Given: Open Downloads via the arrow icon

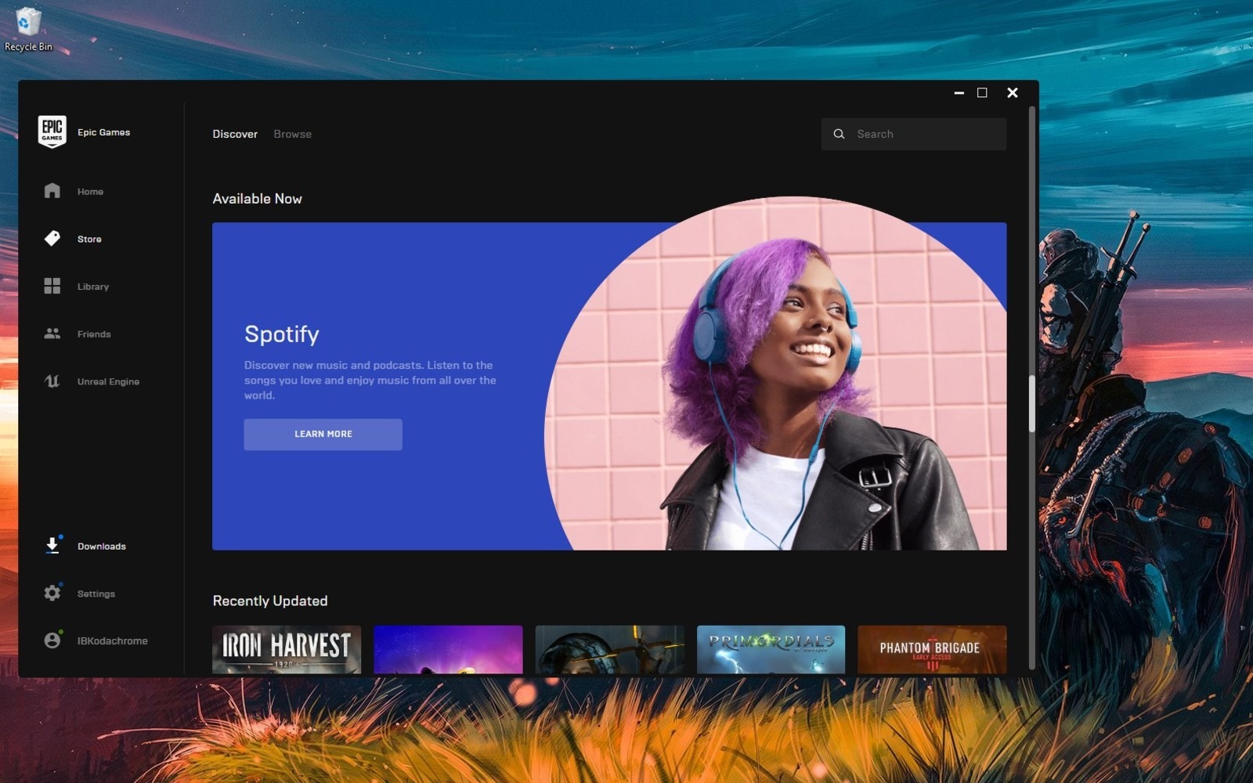Looking at the screenshot, I should pyautogui.click(x=52, y=546).
